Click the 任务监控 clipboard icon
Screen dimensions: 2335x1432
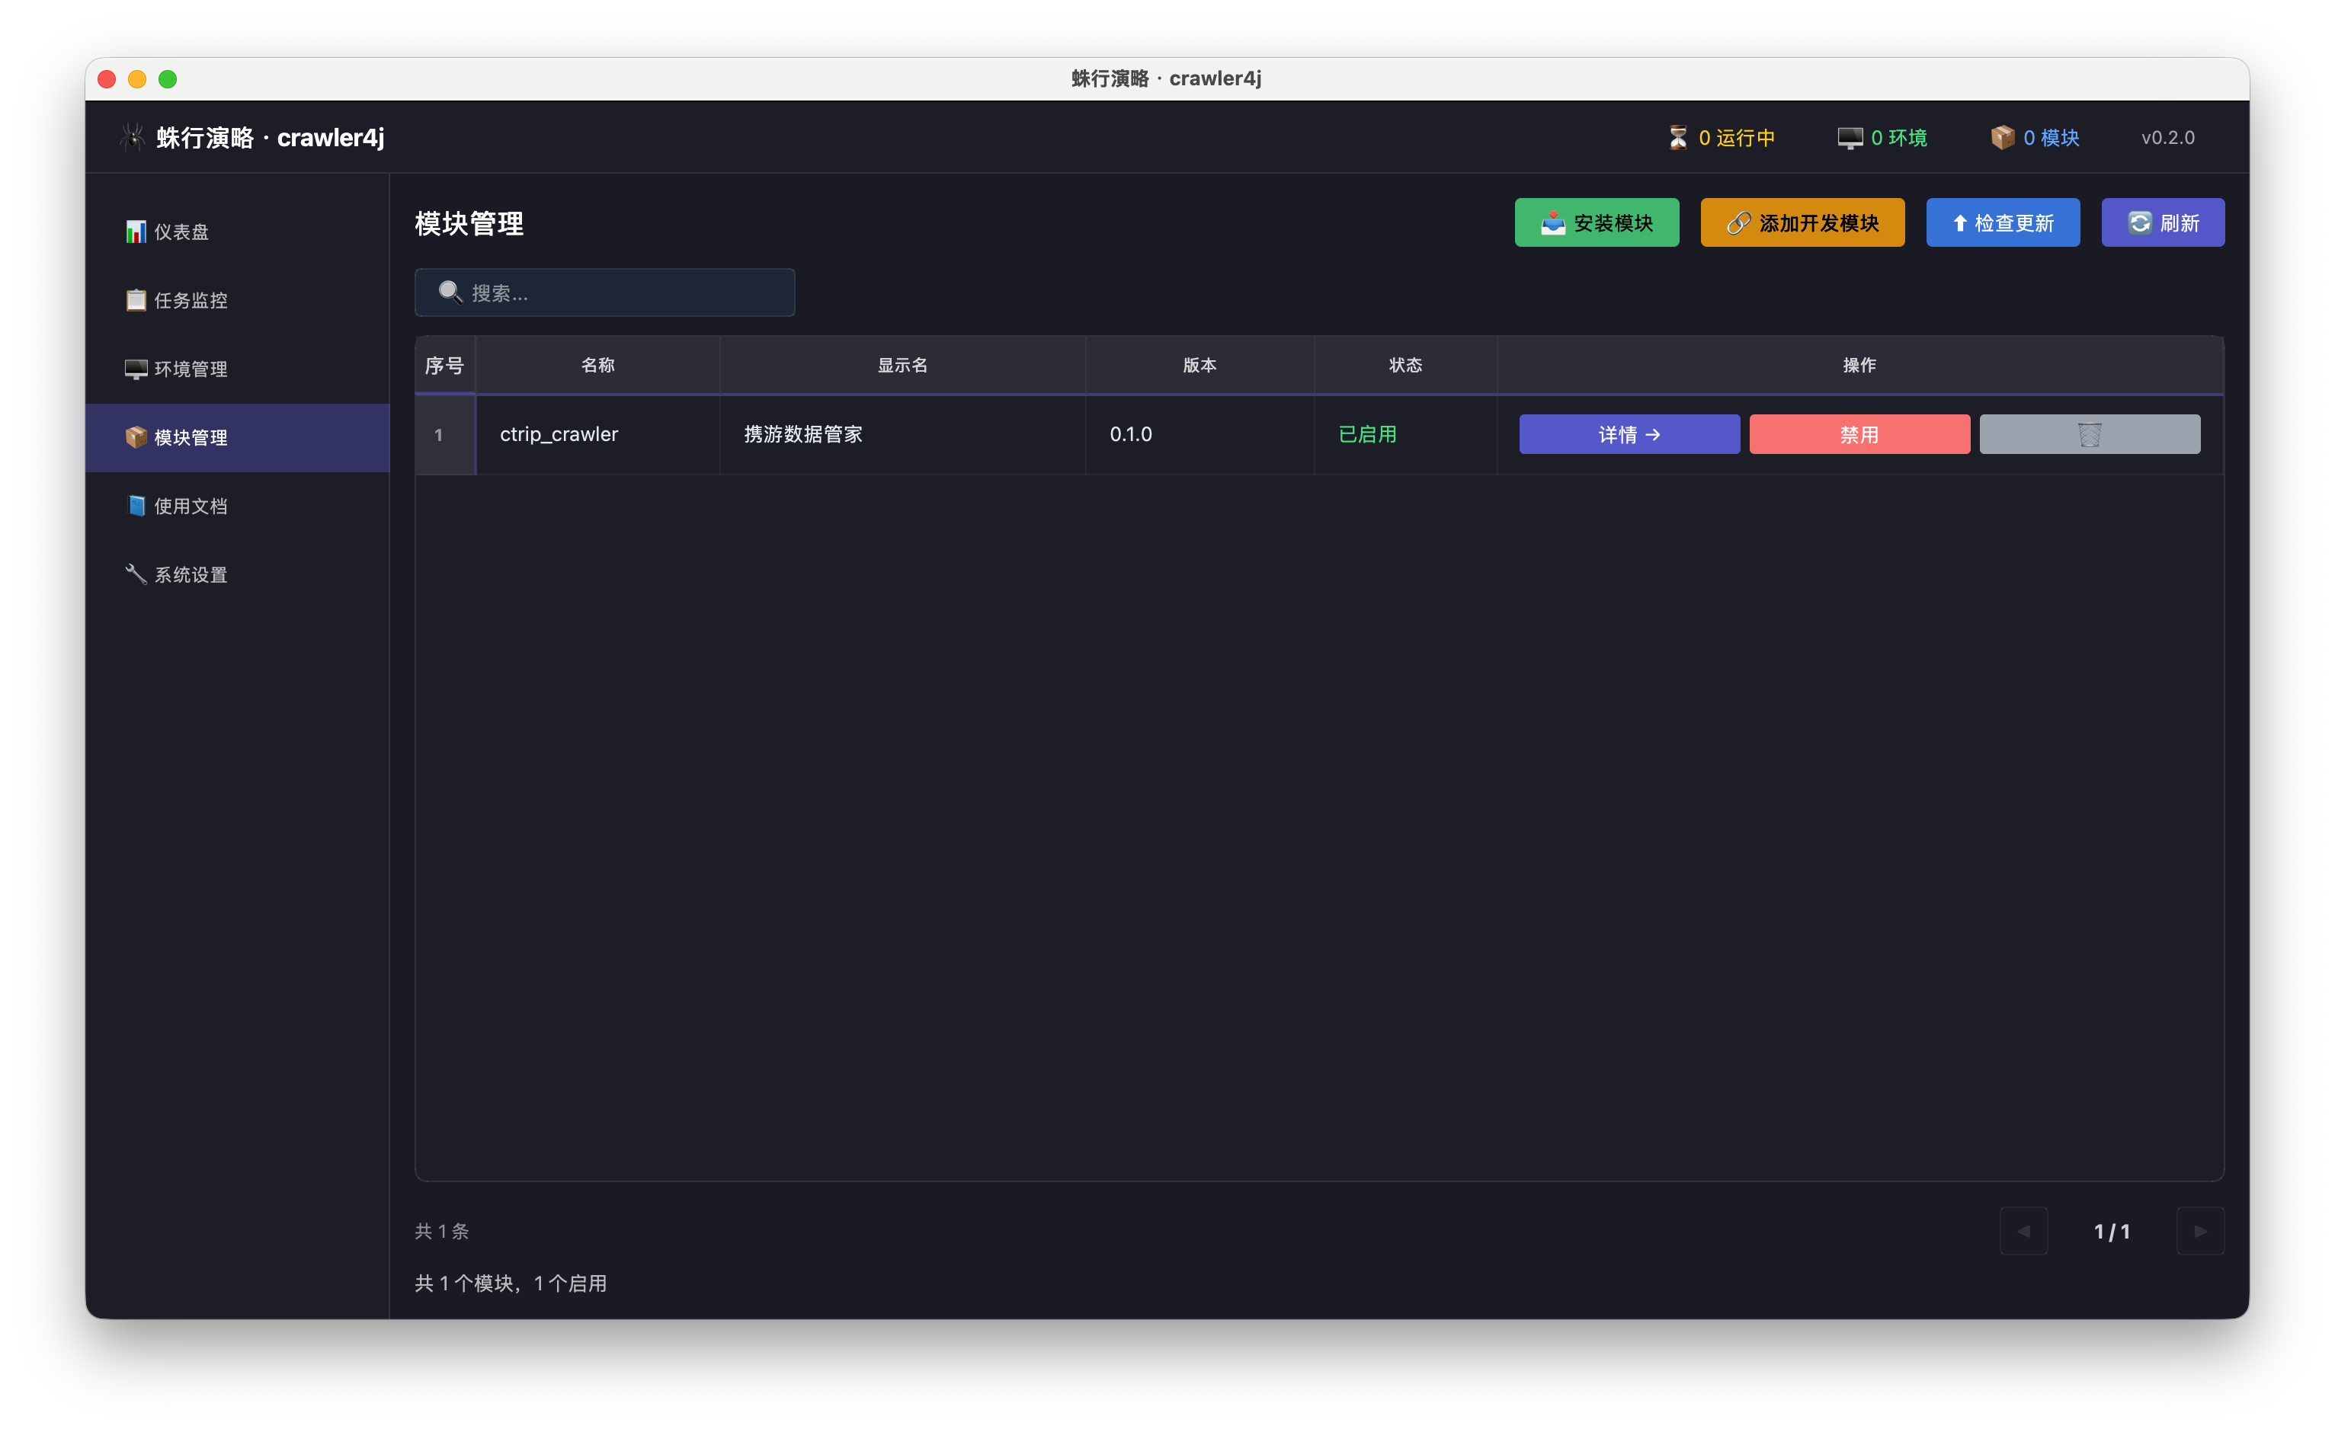click(x=136, y=300)
